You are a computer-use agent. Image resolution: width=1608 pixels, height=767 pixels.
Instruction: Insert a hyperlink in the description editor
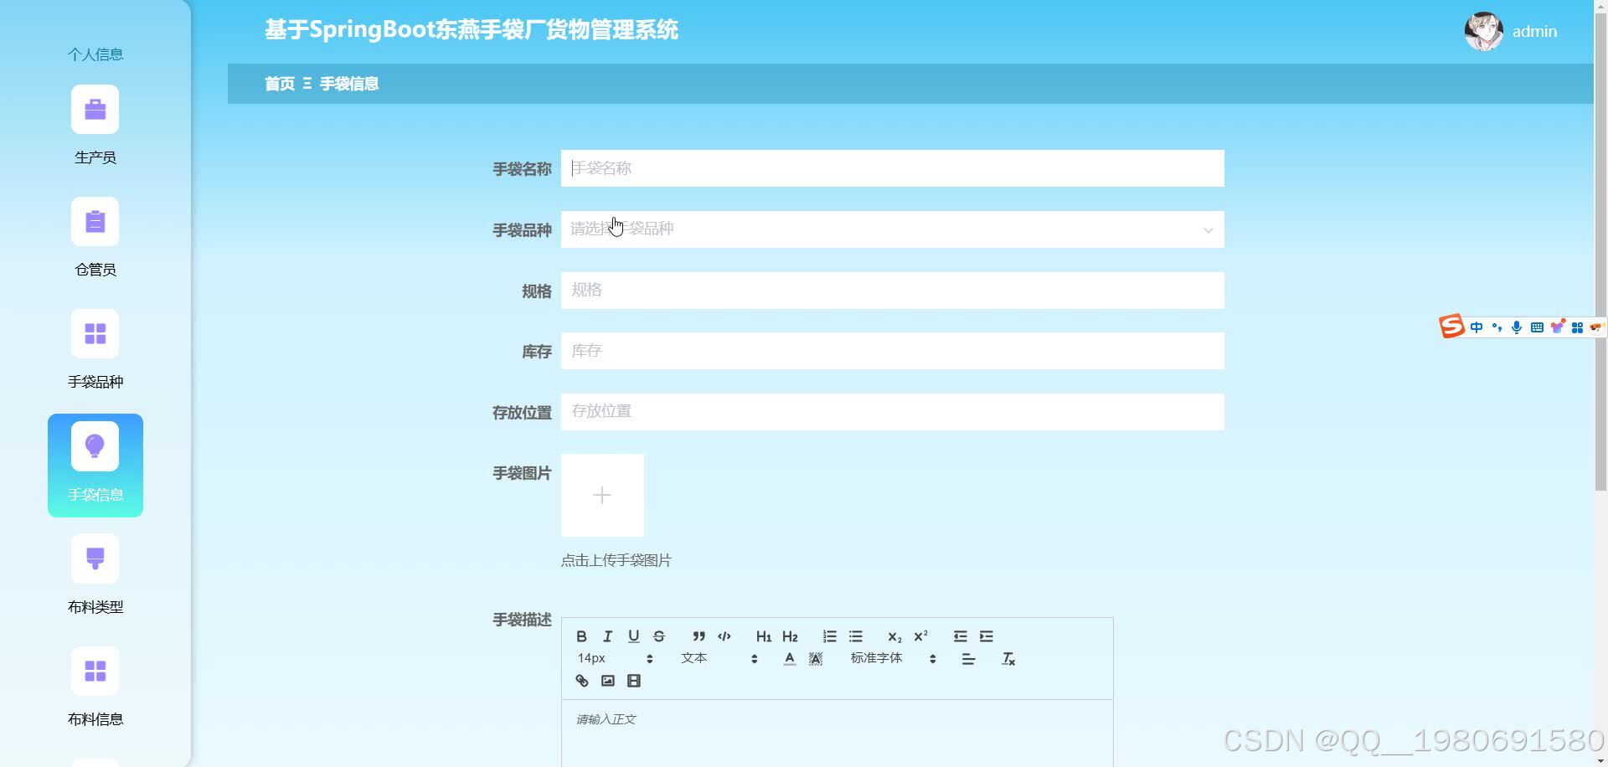(580, 681)
